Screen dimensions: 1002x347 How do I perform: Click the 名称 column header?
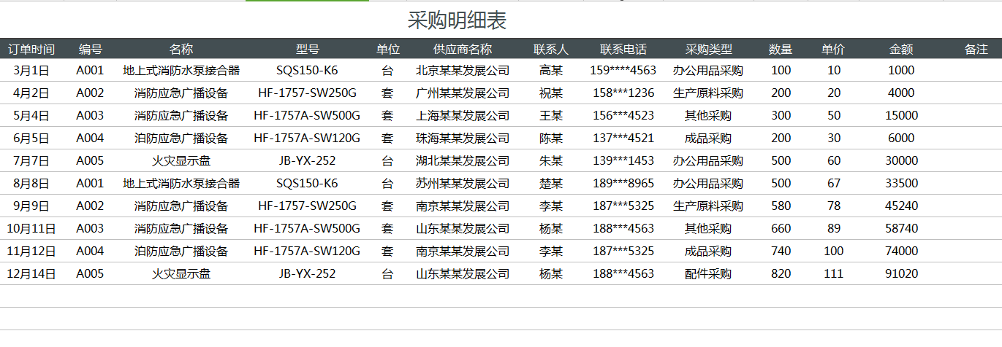(181, 50)
